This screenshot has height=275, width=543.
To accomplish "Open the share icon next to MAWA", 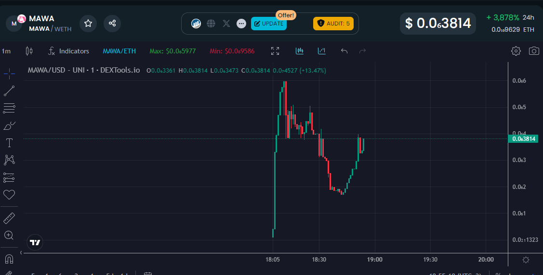I will click(x=112, y=24).
